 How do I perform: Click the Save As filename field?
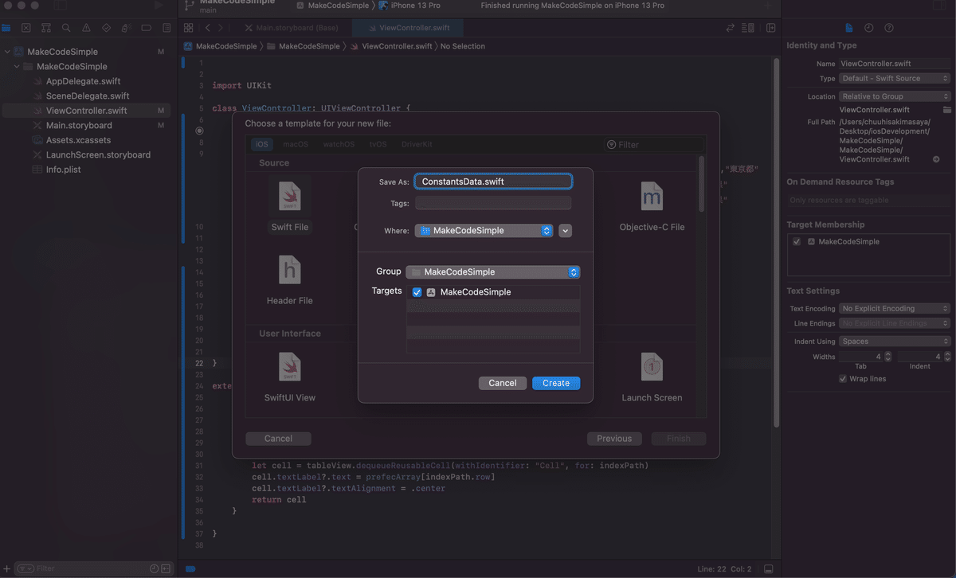click(493, 182)
